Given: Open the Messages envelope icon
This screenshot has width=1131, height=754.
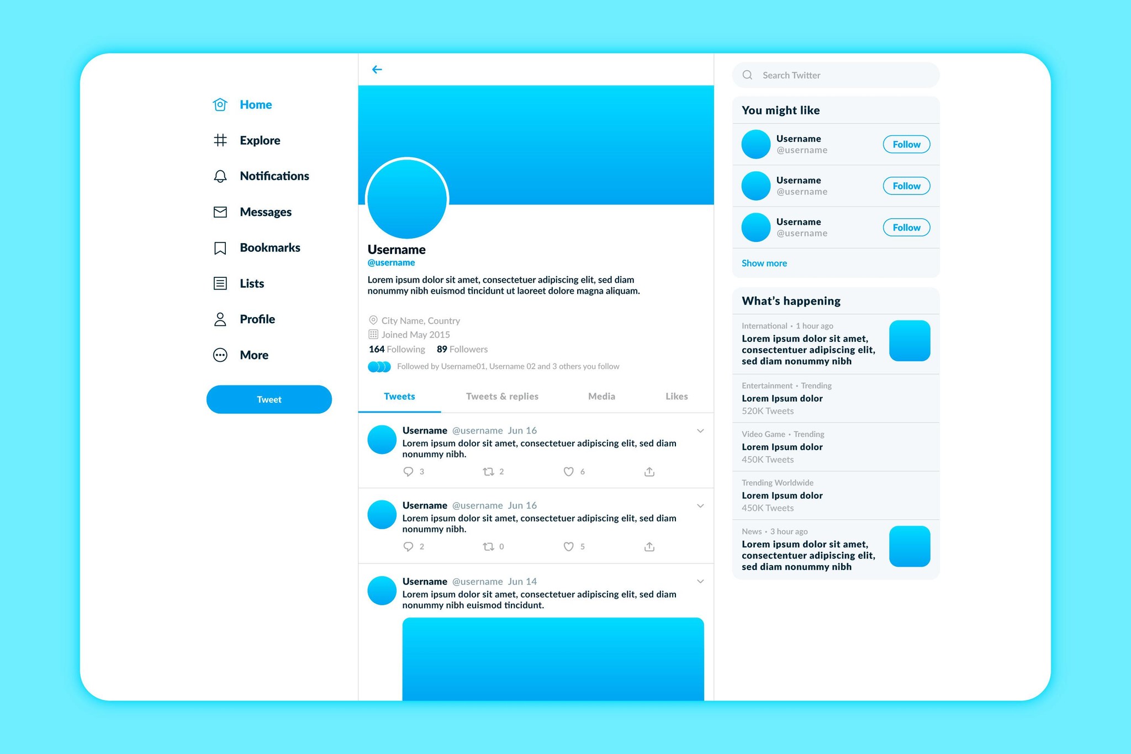Looking at the screenshot, I should [220, 210].
